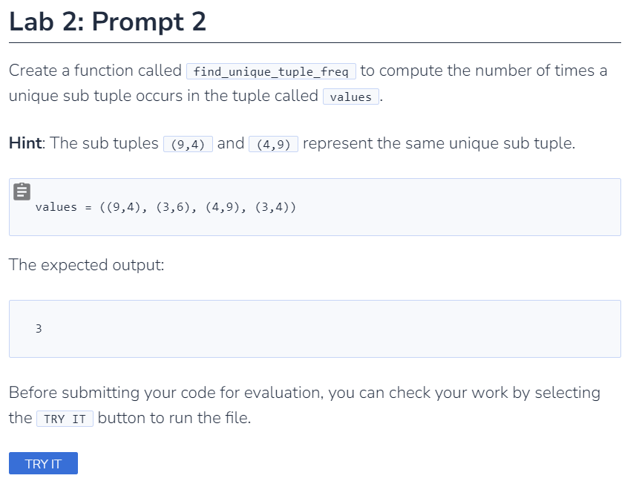Click the blue TRY IT action at page bottom
The image size is (639, 484).
(43, 463)
